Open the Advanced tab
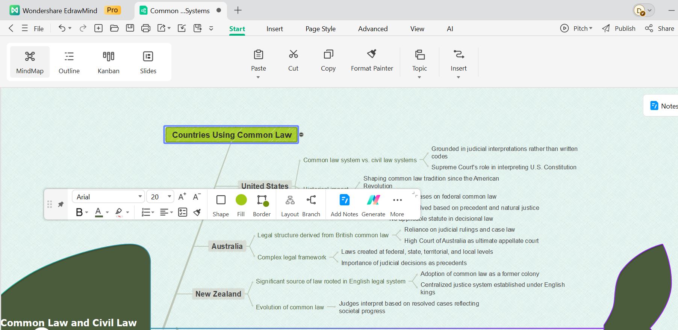 (373, 29)
